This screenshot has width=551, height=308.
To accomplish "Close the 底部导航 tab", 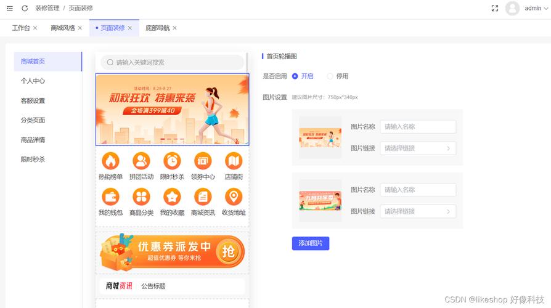I will point(174,28).
